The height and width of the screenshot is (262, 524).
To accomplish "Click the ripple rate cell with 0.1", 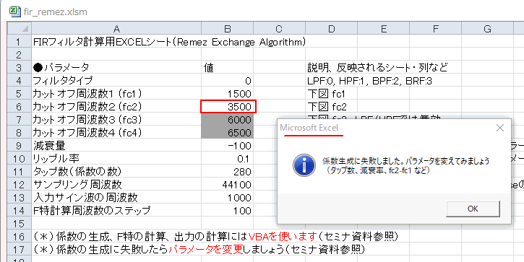I will point(227,159).
